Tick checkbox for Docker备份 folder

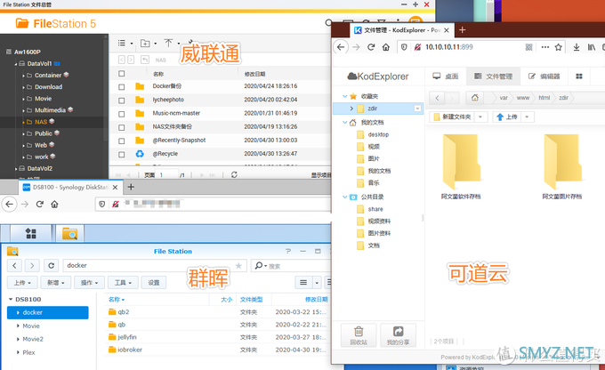[x=122, y=86]
